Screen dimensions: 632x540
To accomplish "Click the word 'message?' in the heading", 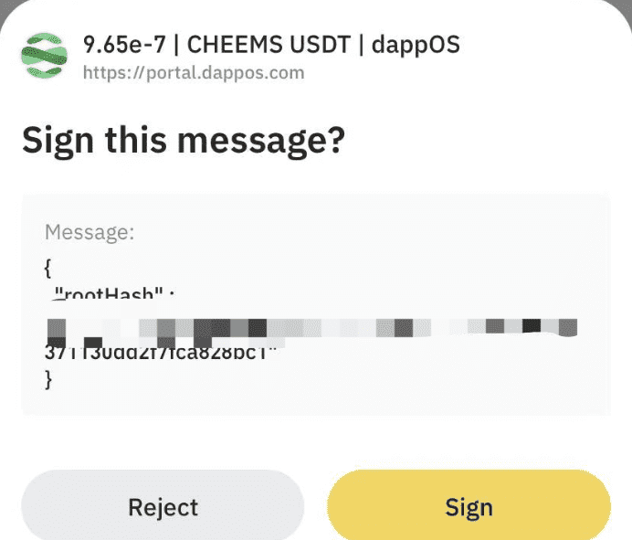I will coord(261,141).
